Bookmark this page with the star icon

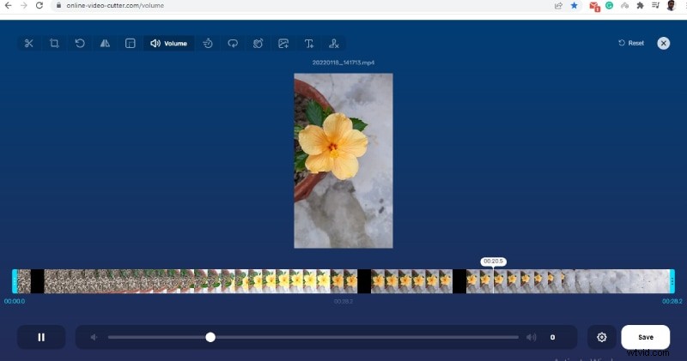tap(574, 5)
